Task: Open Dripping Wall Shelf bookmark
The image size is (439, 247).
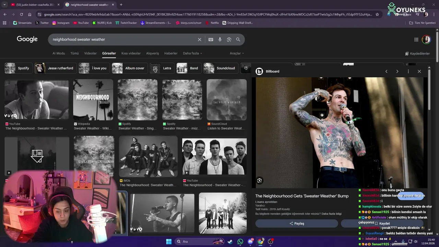Action: point(237,23)
